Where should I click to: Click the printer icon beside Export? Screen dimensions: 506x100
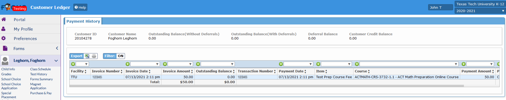click(x=94, y=56)
